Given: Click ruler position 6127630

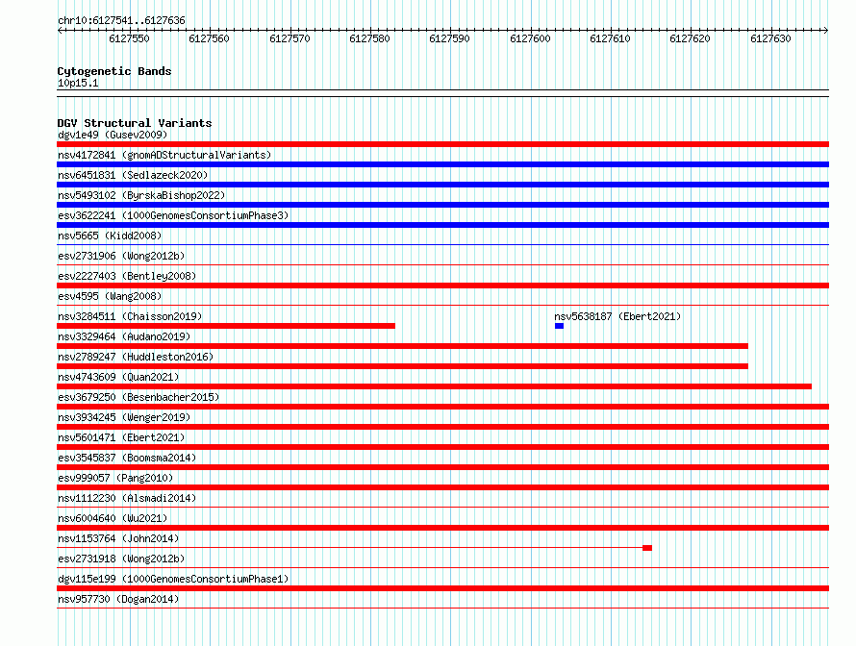Looking at the screenshot, I should tap(770, 38).
